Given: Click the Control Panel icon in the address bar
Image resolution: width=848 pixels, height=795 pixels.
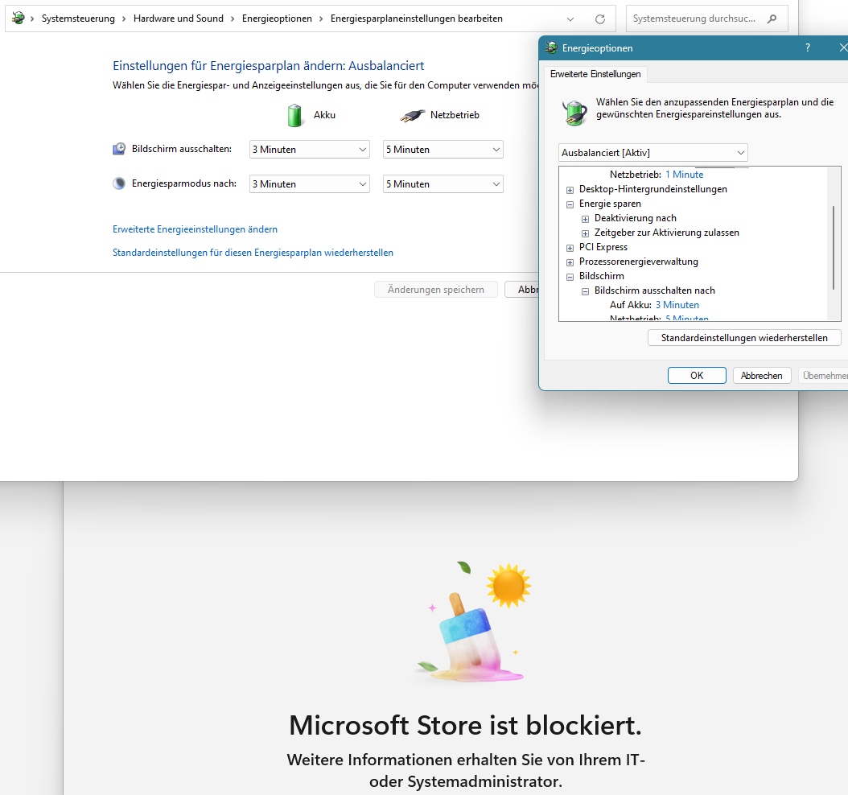Looking at the screenshot, I should pyautogui.click(x=18, y=19).
